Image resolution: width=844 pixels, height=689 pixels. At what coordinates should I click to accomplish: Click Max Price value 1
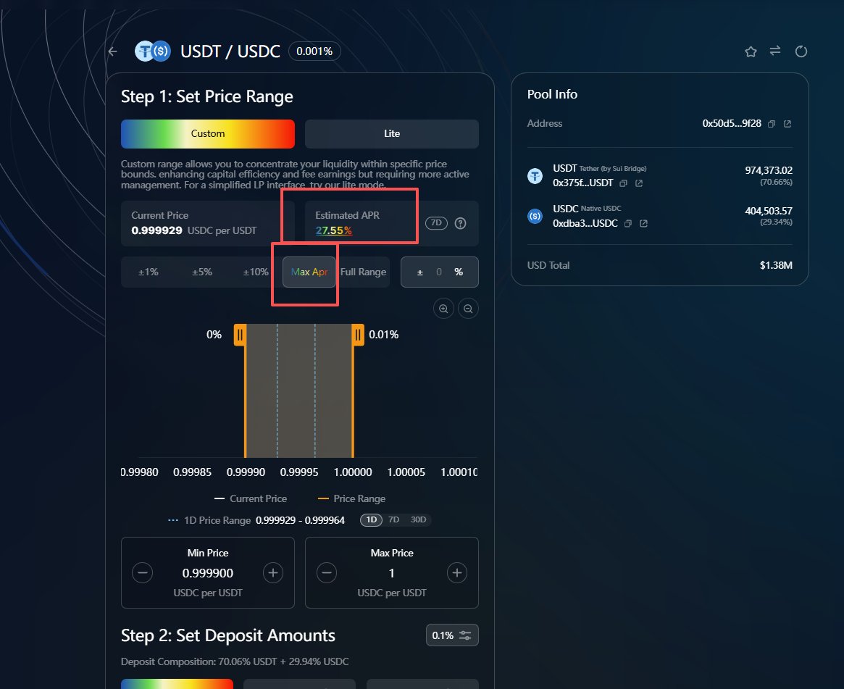[392, 573]
